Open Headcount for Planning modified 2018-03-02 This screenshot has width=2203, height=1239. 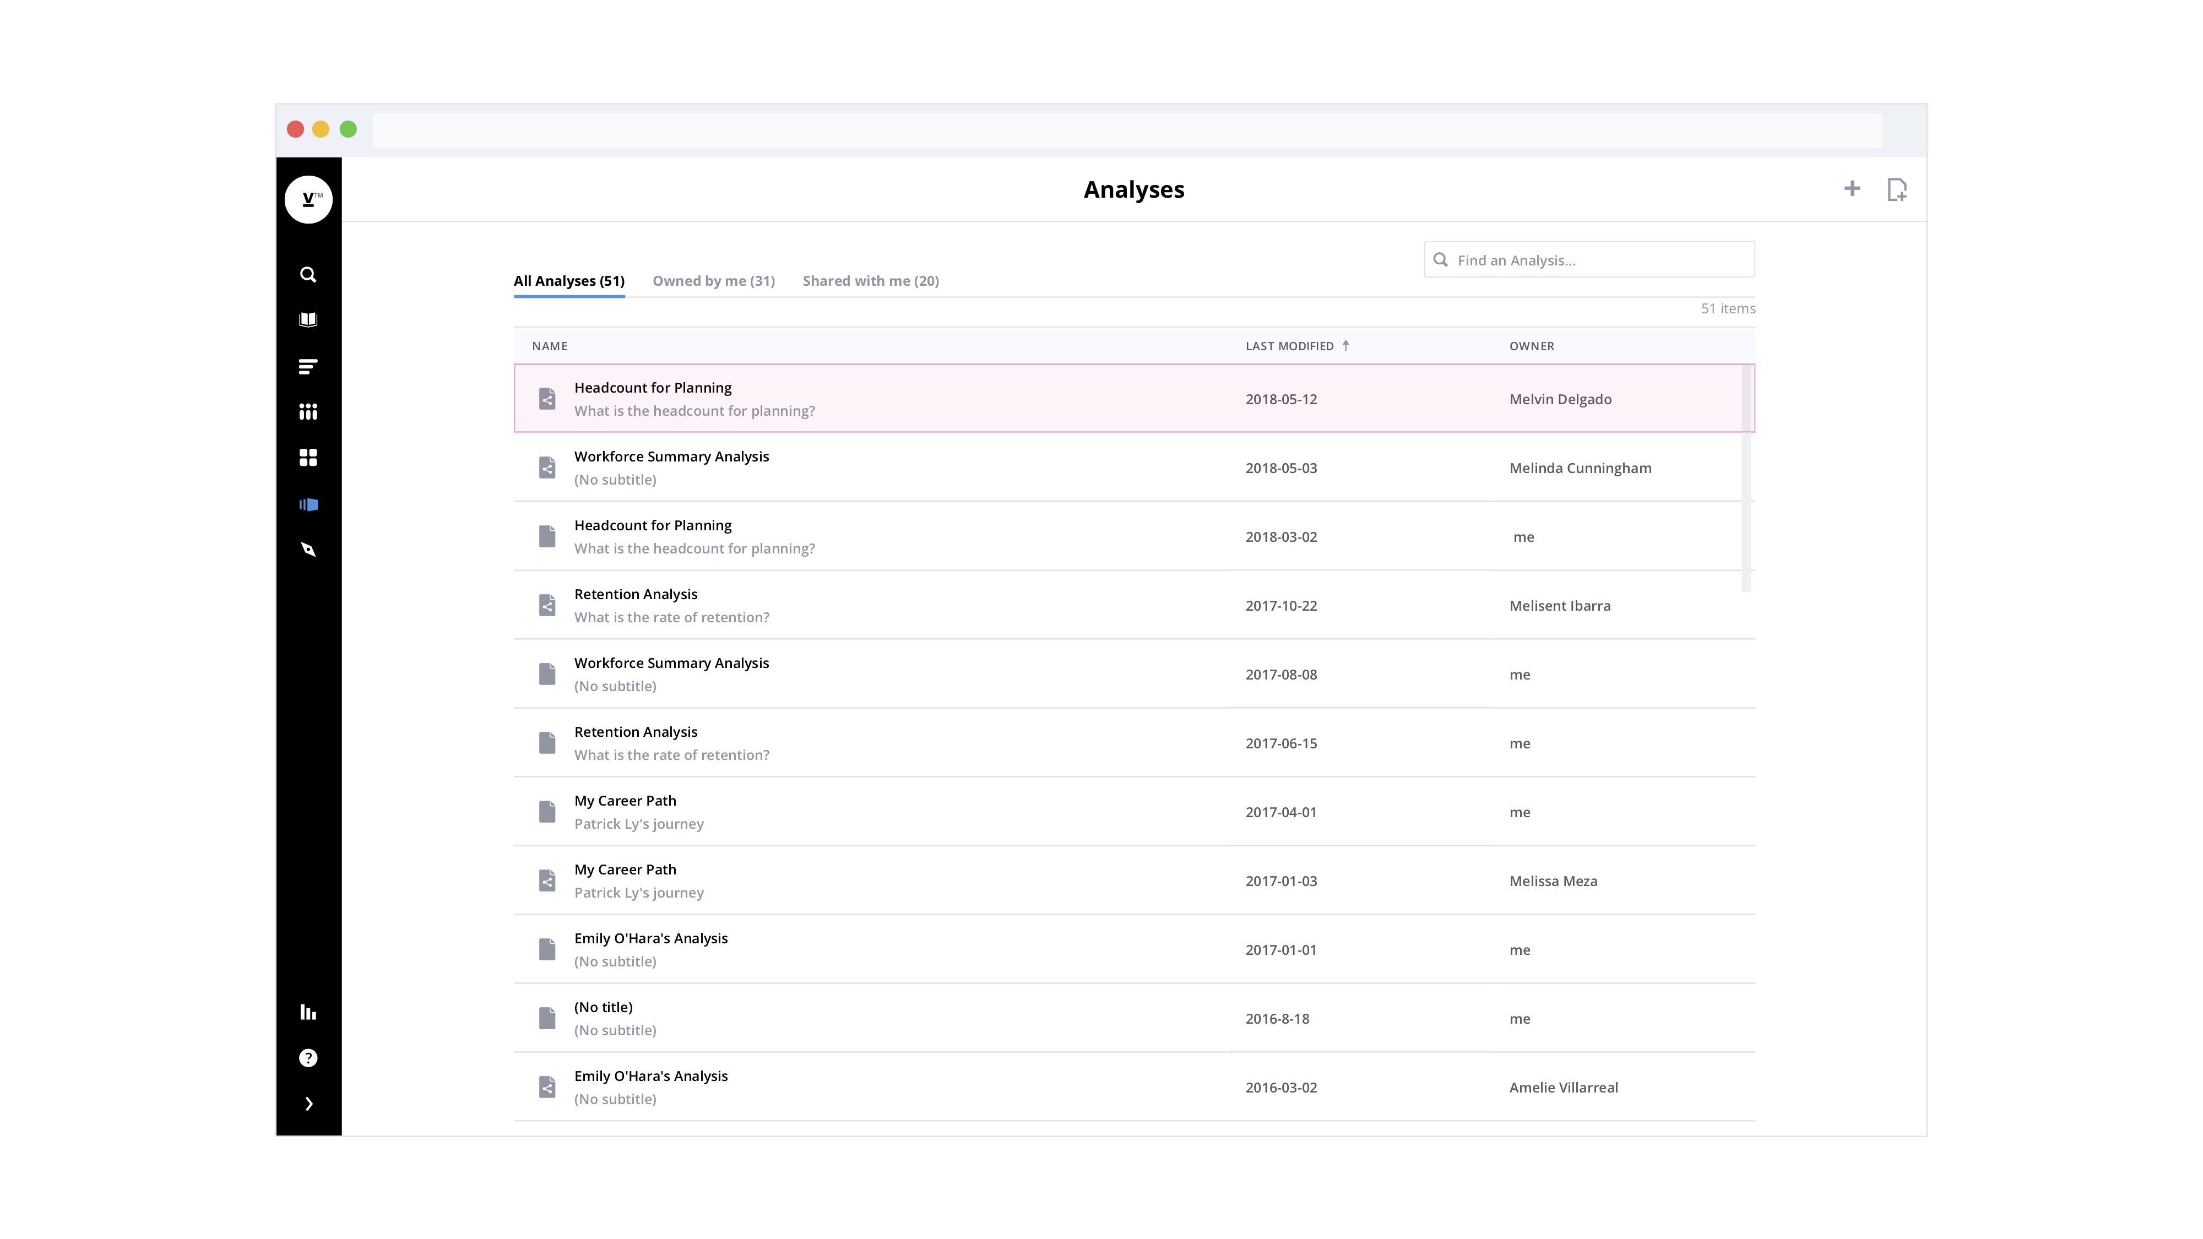coord(1134,536)
